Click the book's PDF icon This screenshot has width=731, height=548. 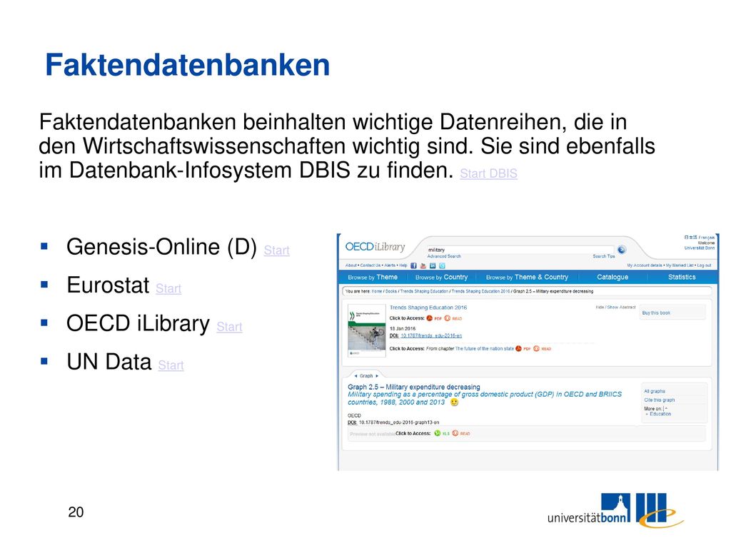click(430, 318)
